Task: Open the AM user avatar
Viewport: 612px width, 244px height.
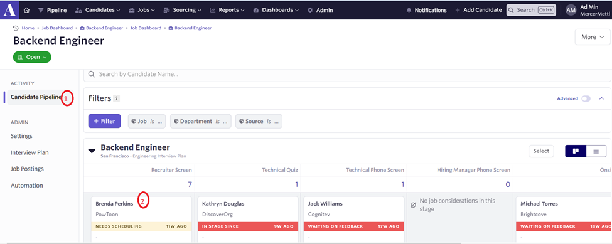Action: (x=571, y=11)
